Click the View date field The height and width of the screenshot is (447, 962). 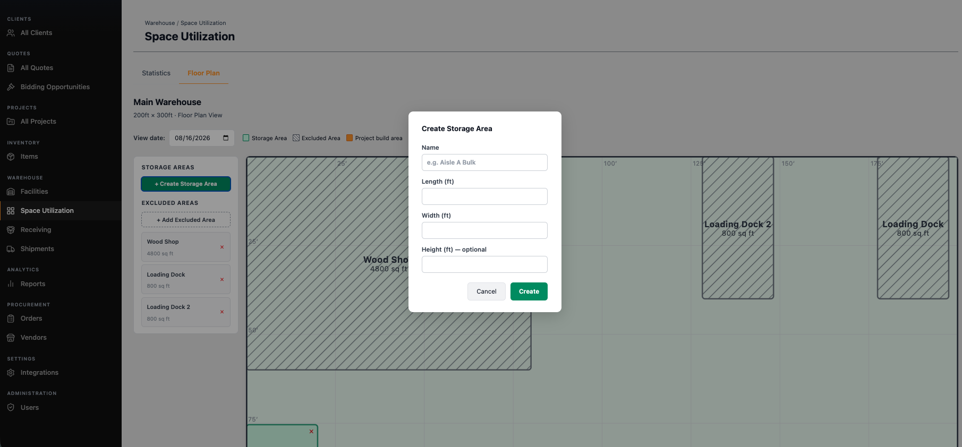202,138
